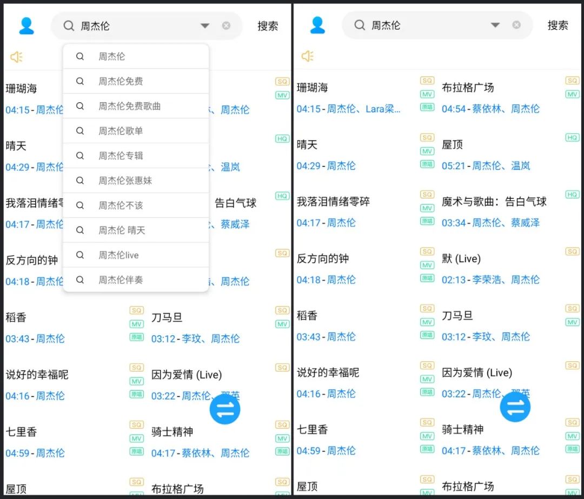Tap the speaker announcement icon in left screen
This screenshot has height=499, width=584.
pos(16,57)
